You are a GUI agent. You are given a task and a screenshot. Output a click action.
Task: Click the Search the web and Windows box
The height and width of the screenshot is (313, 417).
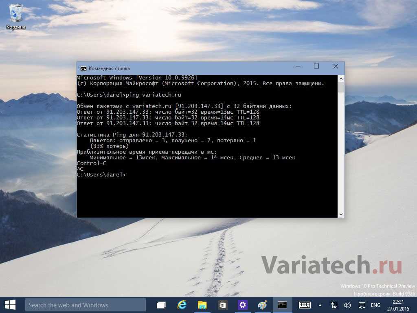point(86,305)
